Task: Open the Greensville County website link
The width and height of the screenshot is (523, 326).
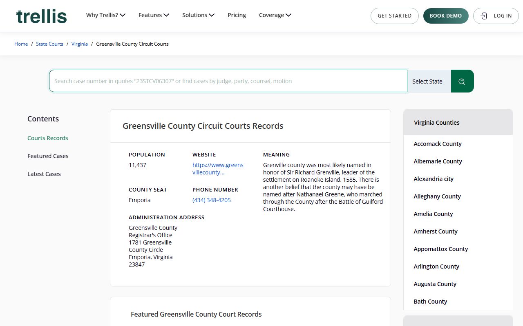Action: click(218, 169)
